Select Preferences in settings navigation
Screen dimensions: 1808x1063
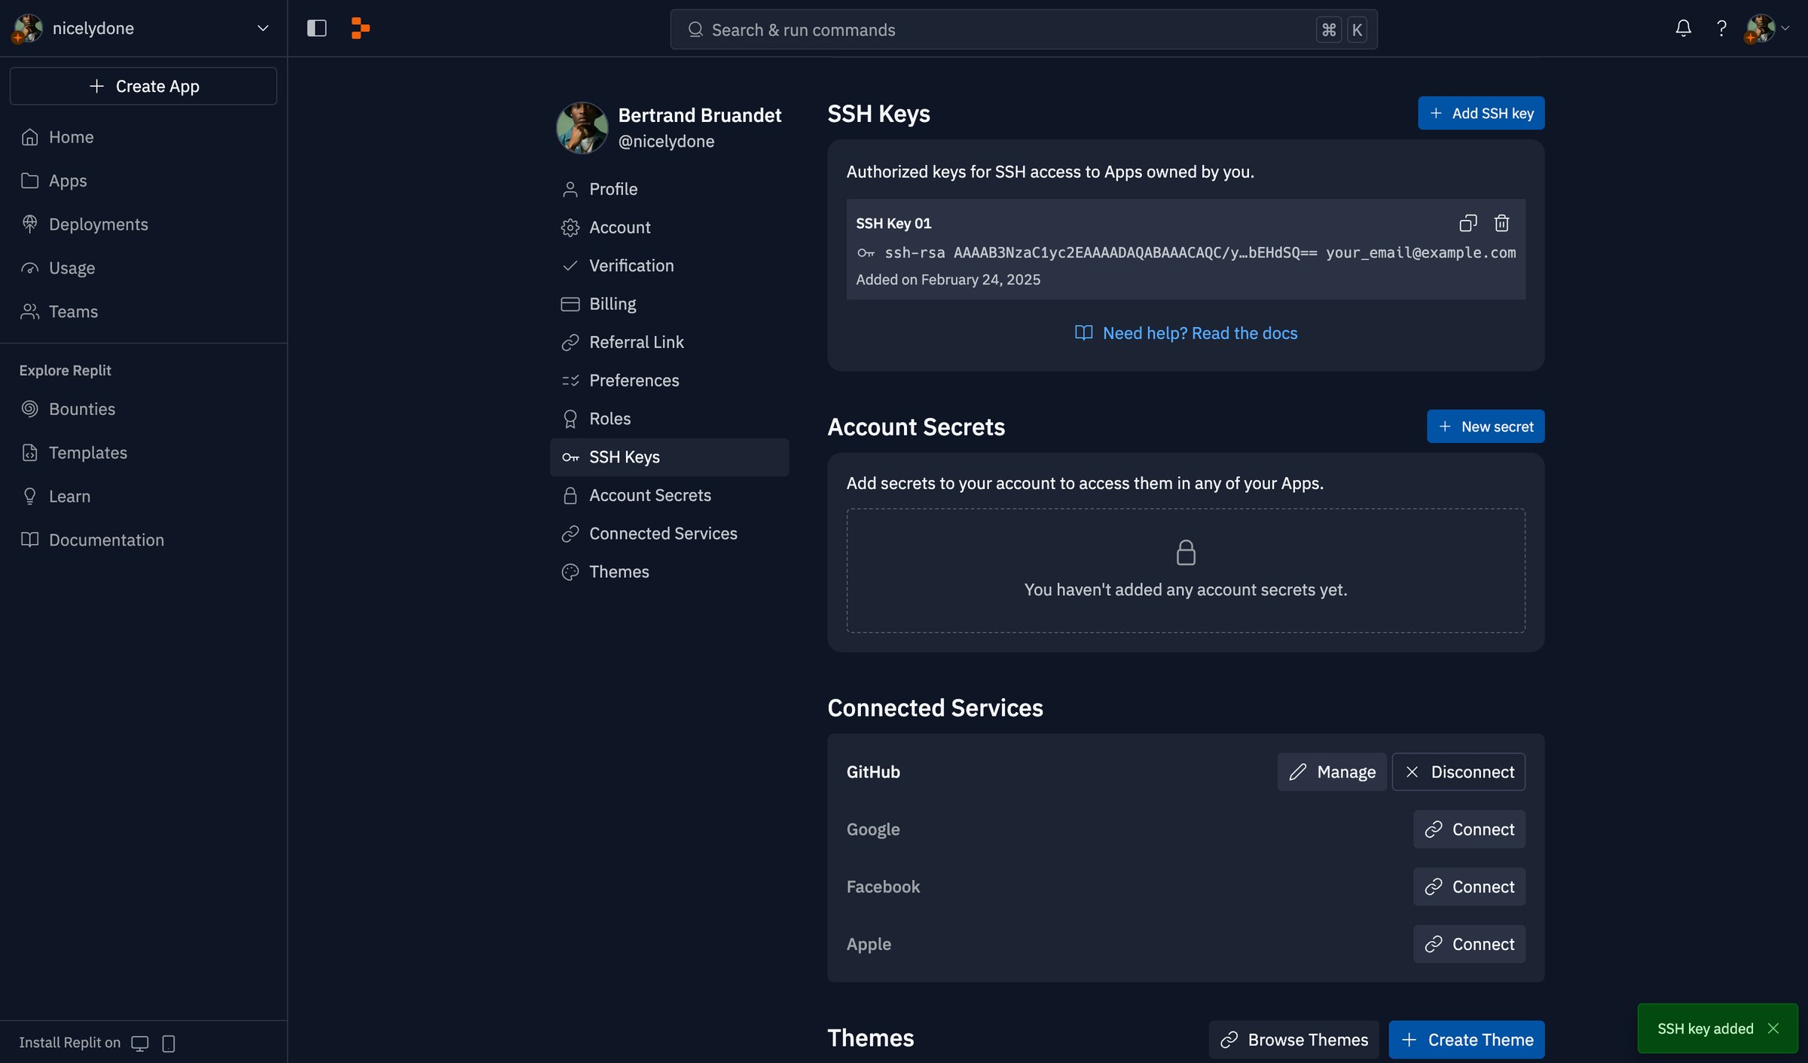click(x=669, y=380)
